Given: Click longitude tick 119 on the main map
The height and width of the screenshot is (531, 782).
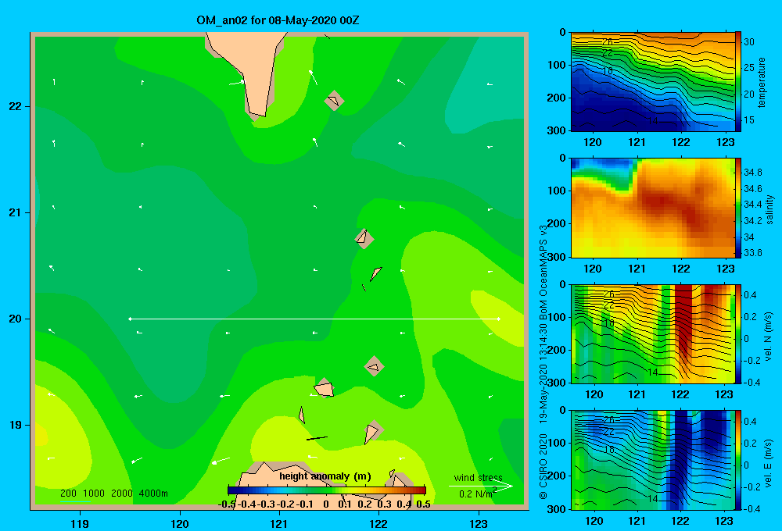Looking at the screenshot, I should [80, 523].
